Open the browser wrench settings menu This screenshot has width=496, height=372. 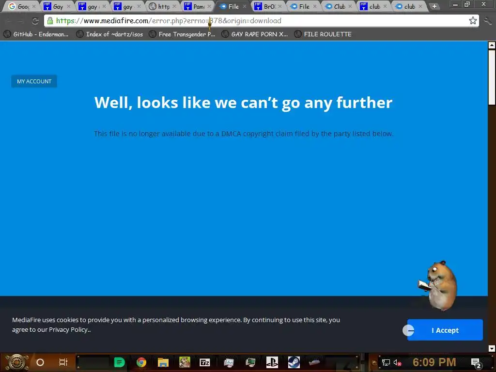pyautogui.click(x=488, y=21)
